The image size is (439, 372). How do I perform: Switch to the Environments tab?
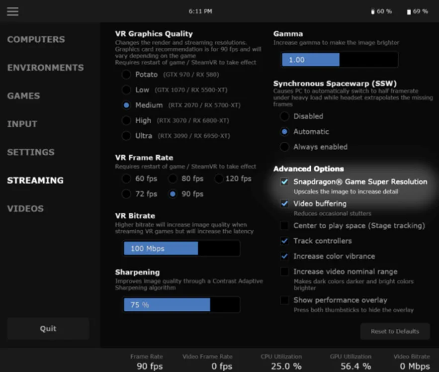tap(46, 68)
